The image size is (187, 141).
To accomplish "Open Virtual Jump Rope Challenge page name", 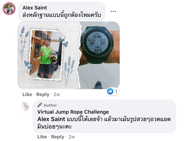I will point(73,112).
